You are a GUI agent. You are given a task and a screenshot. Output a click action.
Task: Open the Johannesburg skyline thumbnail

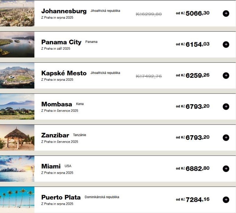click(17, 13)
